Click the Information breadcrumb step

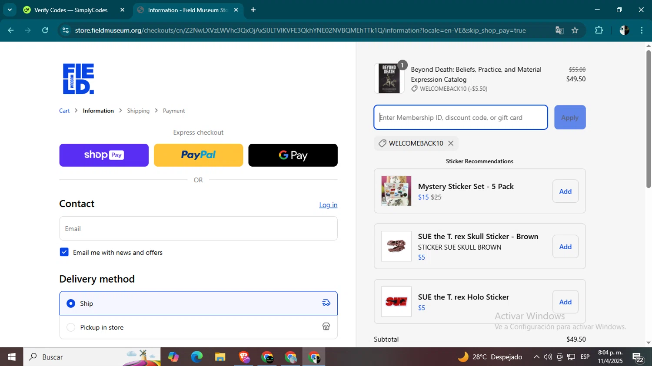[x=98, y=111]
